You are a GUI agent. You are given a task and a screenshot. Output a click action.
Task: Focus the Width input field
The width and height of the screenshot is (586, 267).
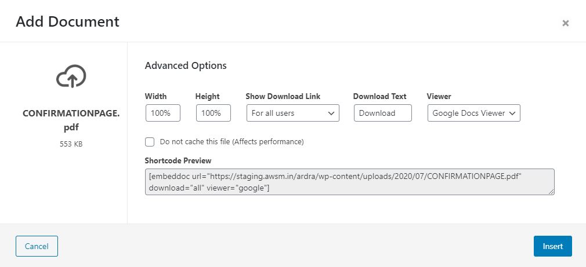coord(163,113)
